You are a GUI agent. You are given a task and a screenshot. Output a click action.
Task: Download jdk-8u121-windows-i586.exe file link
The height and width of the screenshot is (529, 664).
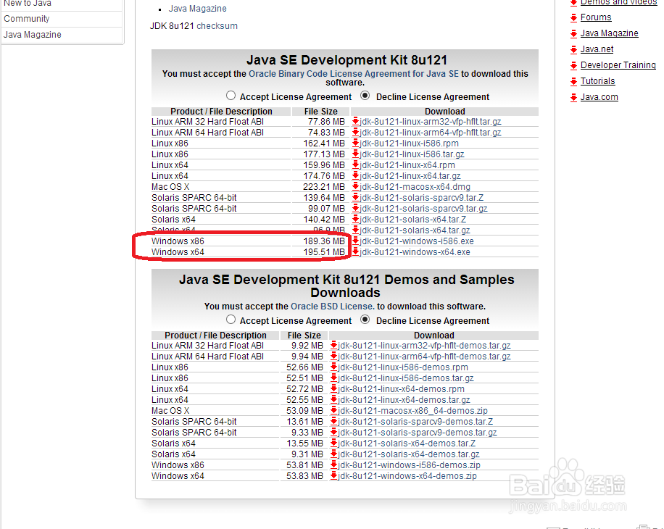coord(417,241)
